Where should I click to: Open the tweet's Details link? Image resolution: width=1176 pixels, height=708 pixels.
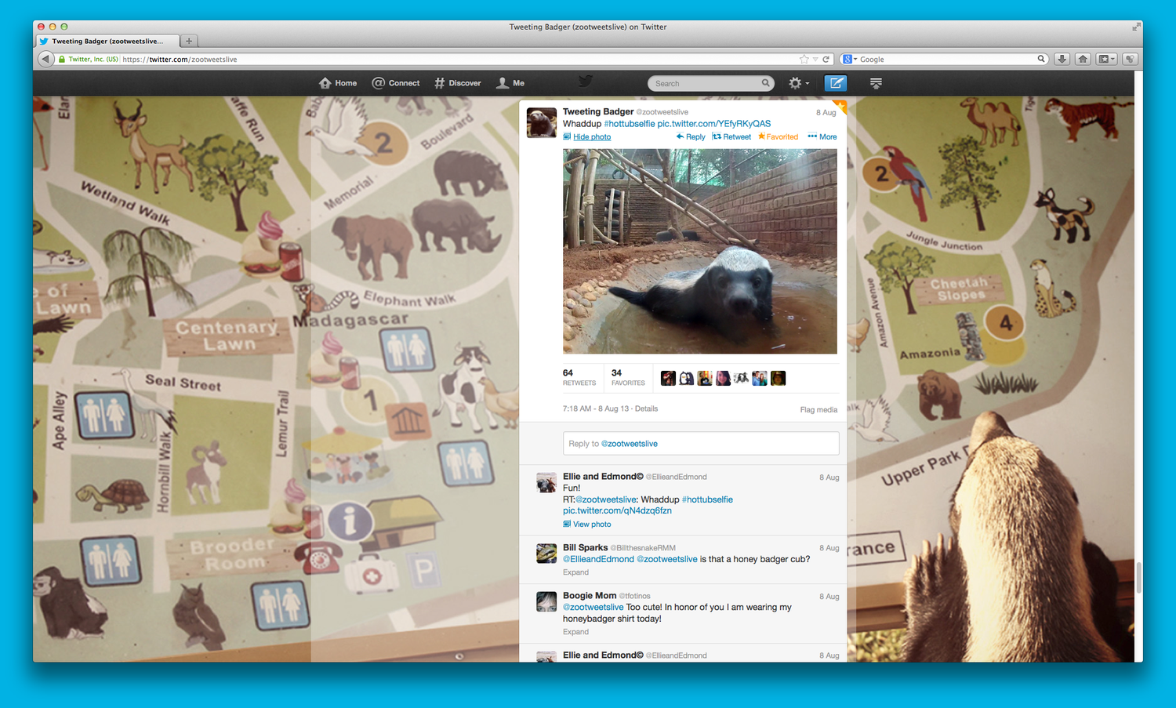pyautogui.click(x=646, y=409)
